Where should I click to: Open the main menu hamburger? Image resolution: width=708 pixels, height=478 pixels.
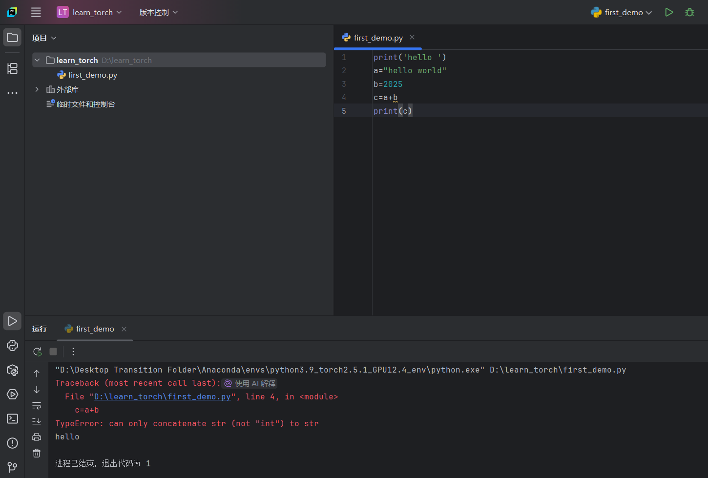tap(36, 12)
